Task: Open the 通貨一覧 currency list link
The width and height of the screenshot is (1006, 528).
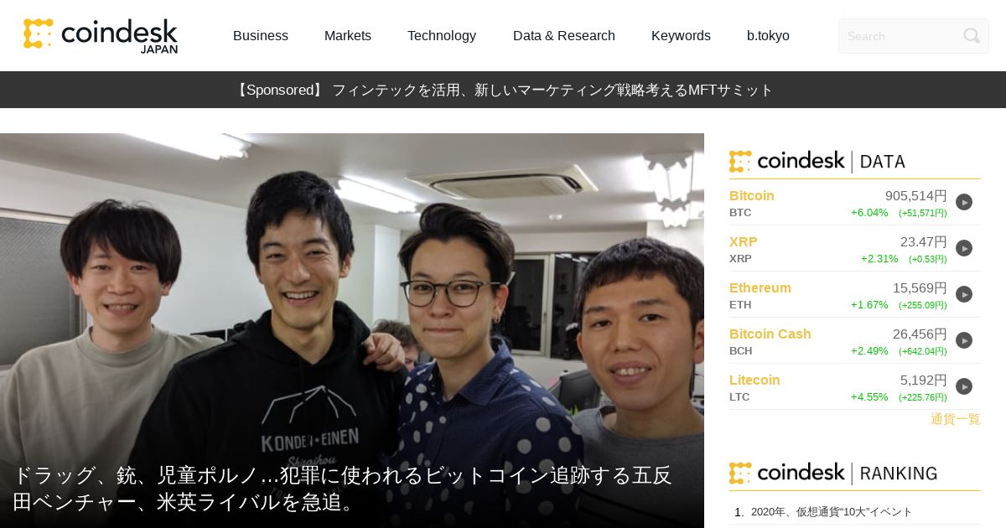Action: (956, 419)
